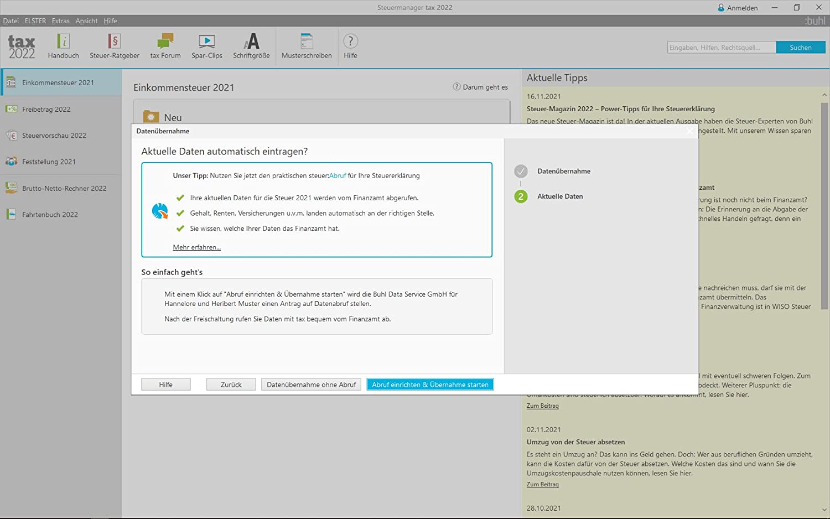Open the Extras menu
The width and height of the screenshot is (830, 519).
pyautogui.click(x=61, y=21)
